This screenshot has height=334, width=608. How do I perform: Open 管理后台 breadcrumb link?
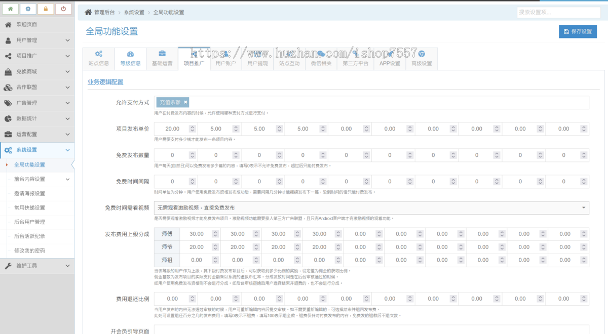(x=104, y=12)
